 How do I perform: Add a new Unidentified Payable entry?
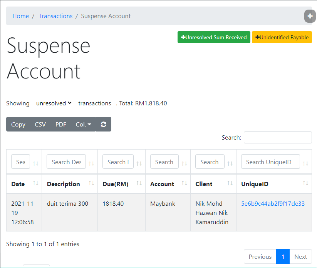pos(282,37)
